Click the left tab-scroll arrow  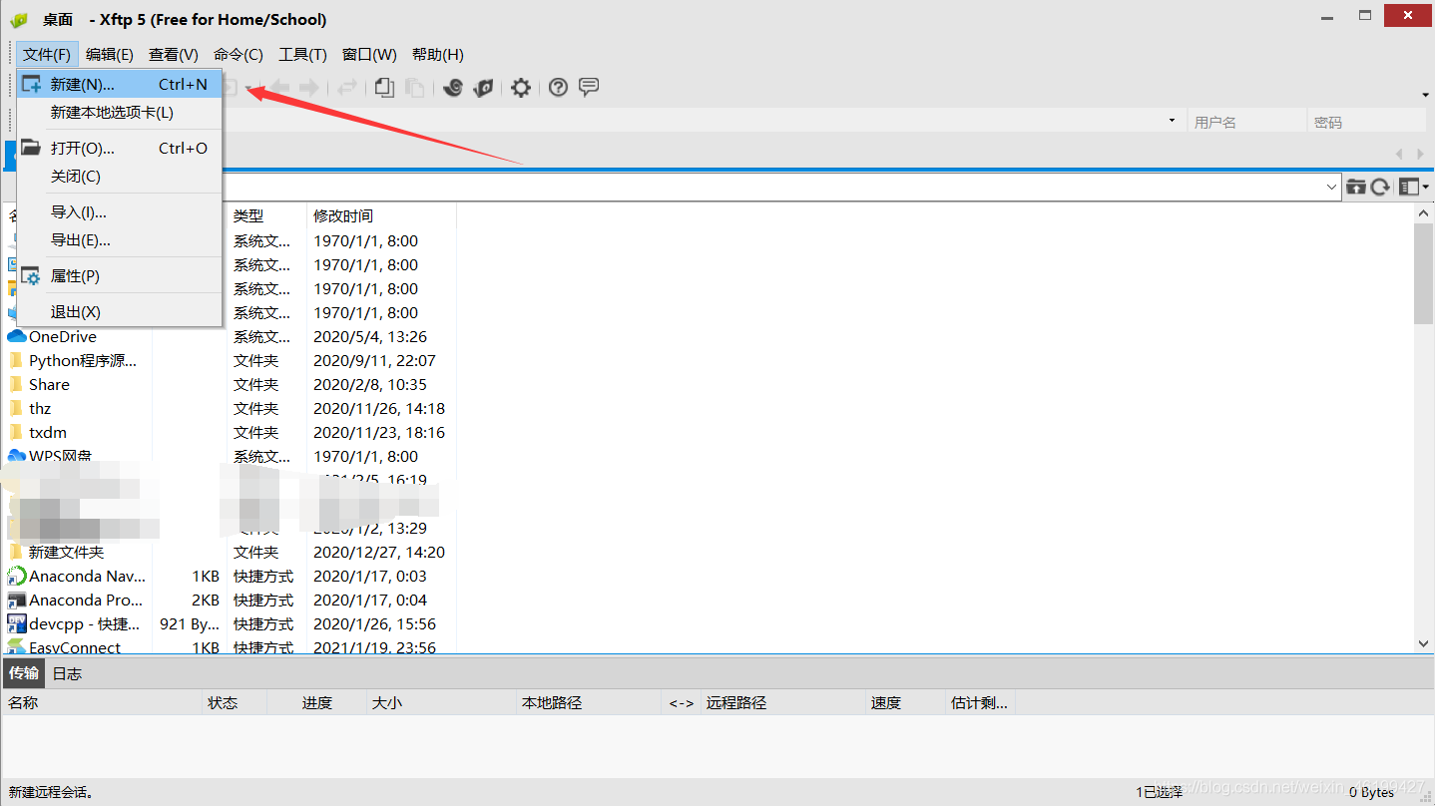tap(1399, 154)
